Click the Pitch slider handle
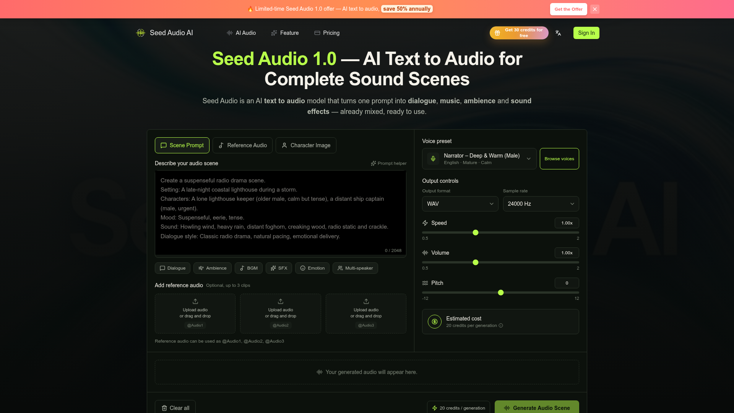 [x=501, y=293]
